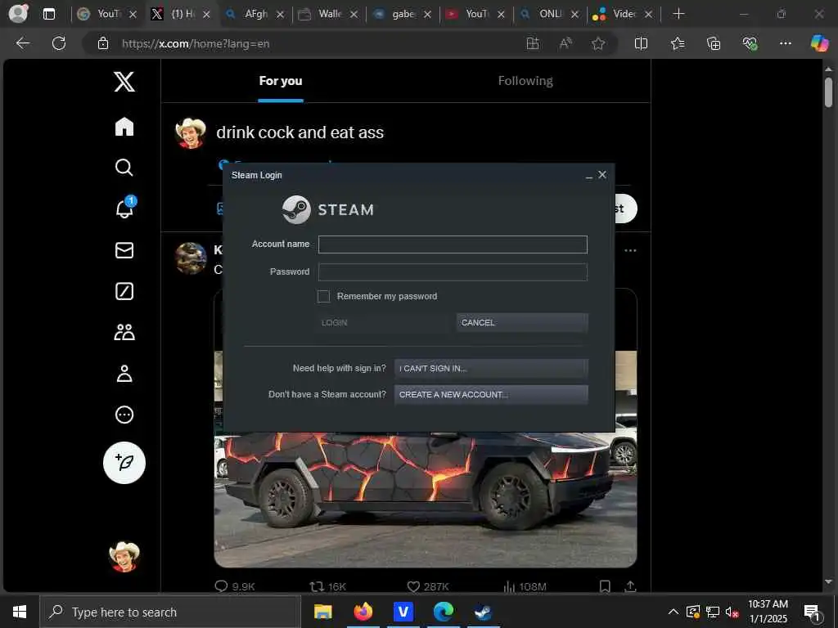Like the post with 287K likes
The image size is (838, 628).
tap(413, 586)
